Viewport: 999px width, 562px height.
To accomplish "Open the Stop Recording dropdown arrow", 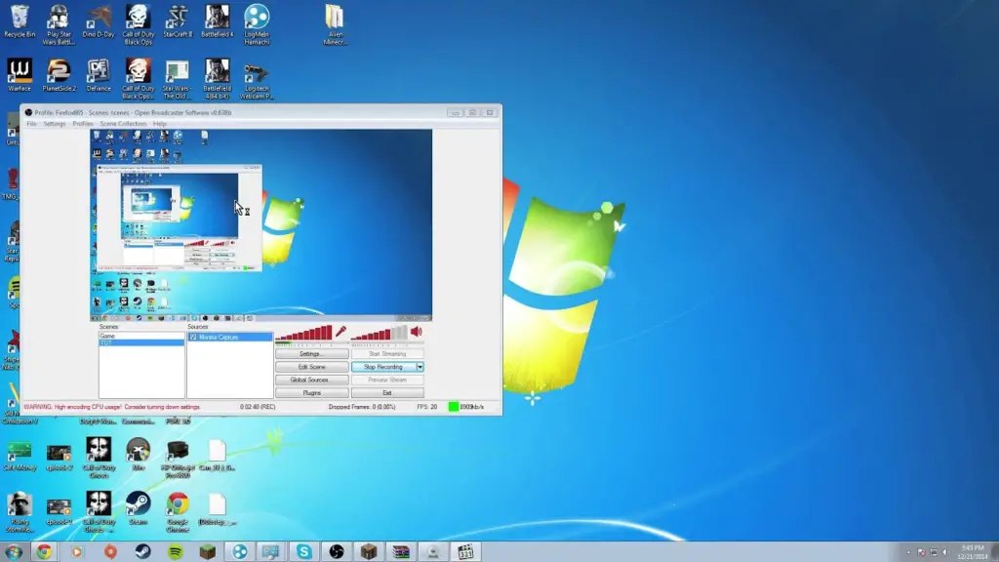I will [x=420, y=367].
